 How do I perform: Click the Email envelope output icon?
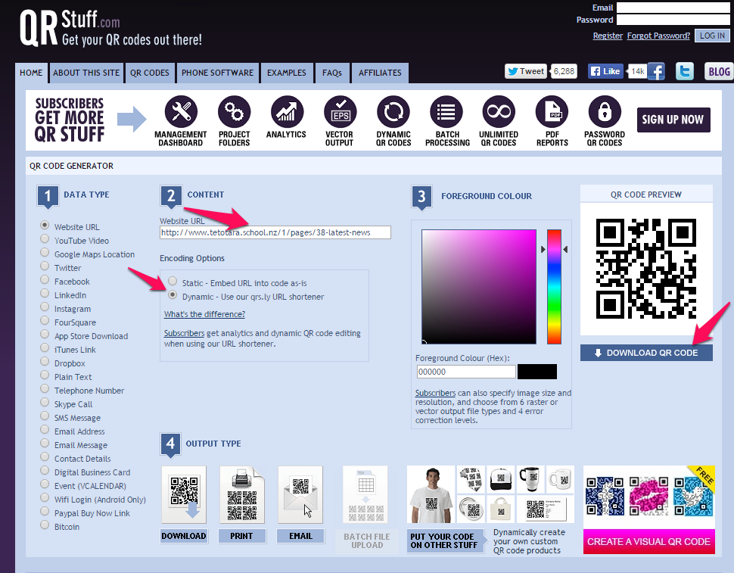click(300, 494)
